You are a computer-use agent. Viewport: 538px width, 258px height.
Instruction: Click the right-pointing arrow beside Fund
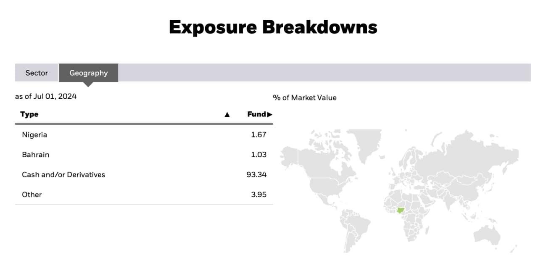coord(270,114)
